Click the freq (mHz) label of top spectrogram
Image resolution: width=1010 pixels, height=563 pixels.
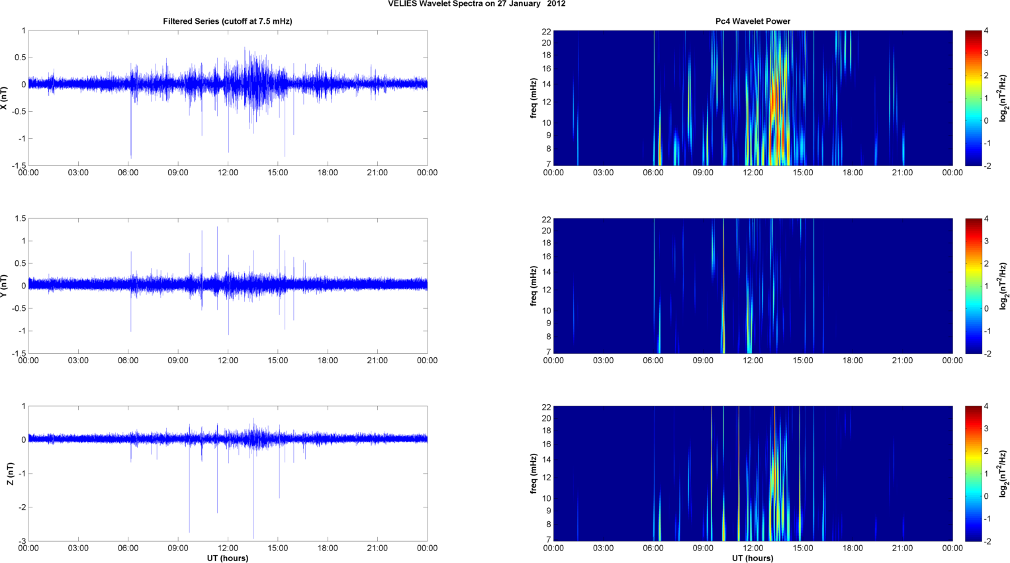click(x=533, y=98)
